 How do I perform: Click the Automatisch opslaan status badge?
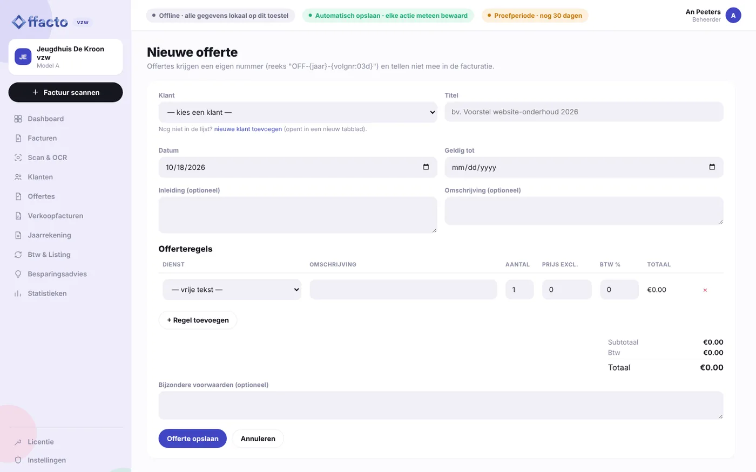tap(388, 16)
